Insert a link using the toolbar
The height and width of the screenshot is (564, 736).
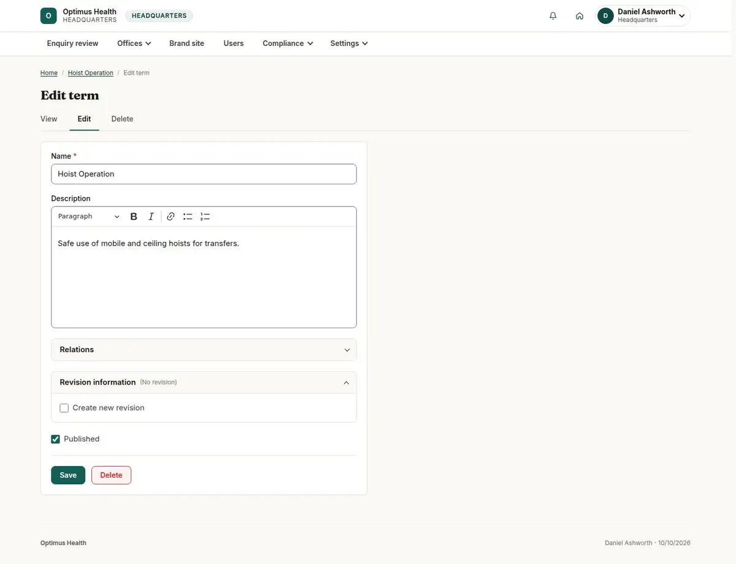171,217
